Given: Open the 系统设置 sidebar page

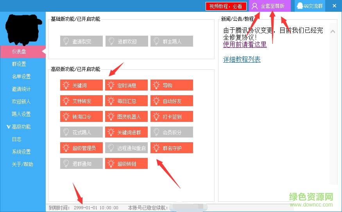Looking at the screenshot, I should pyautogui.click(x=21, y=152).
